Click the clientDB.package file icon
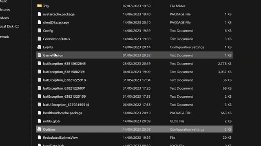261x146 pixels. point(39,22)
